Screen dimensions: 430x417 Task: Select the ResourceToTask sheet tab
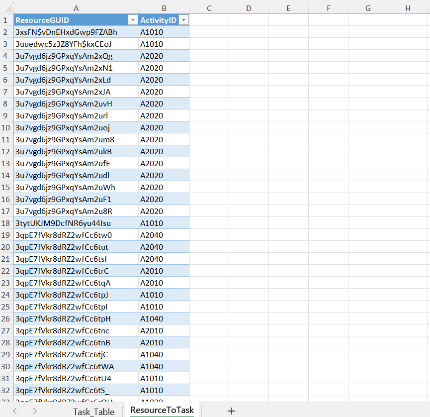point(162,410)
